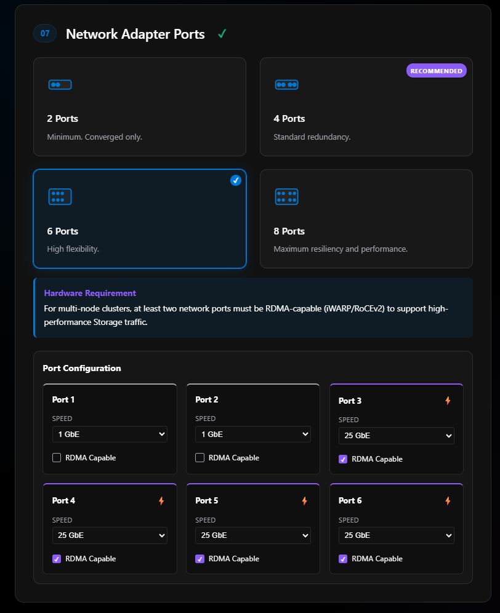500x613 pixels.
Task: Click the 8 Ports adapter icon
Action: click(x=286, y=196)
